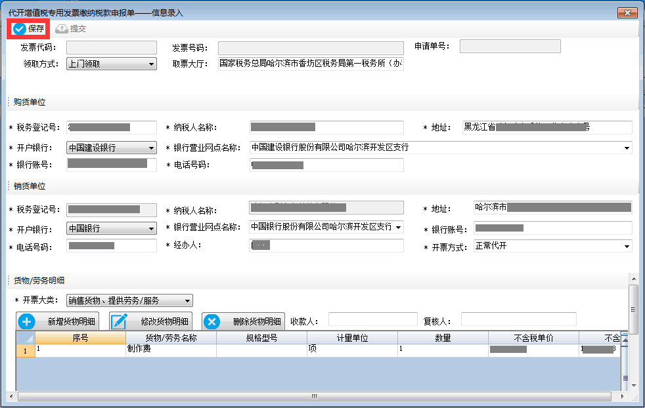Click the 申请单号 input field

click(510, 46)
